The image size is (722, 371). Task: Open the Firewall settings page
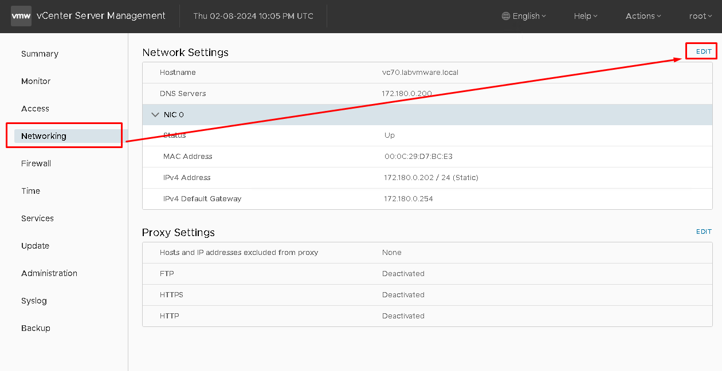(36, 163)
